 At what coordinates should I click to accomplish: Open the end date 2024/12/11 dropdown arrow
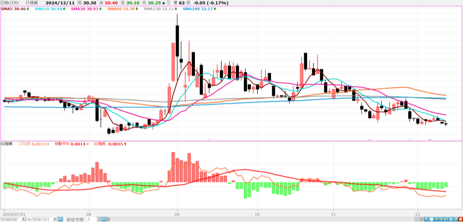coord(55,219)
